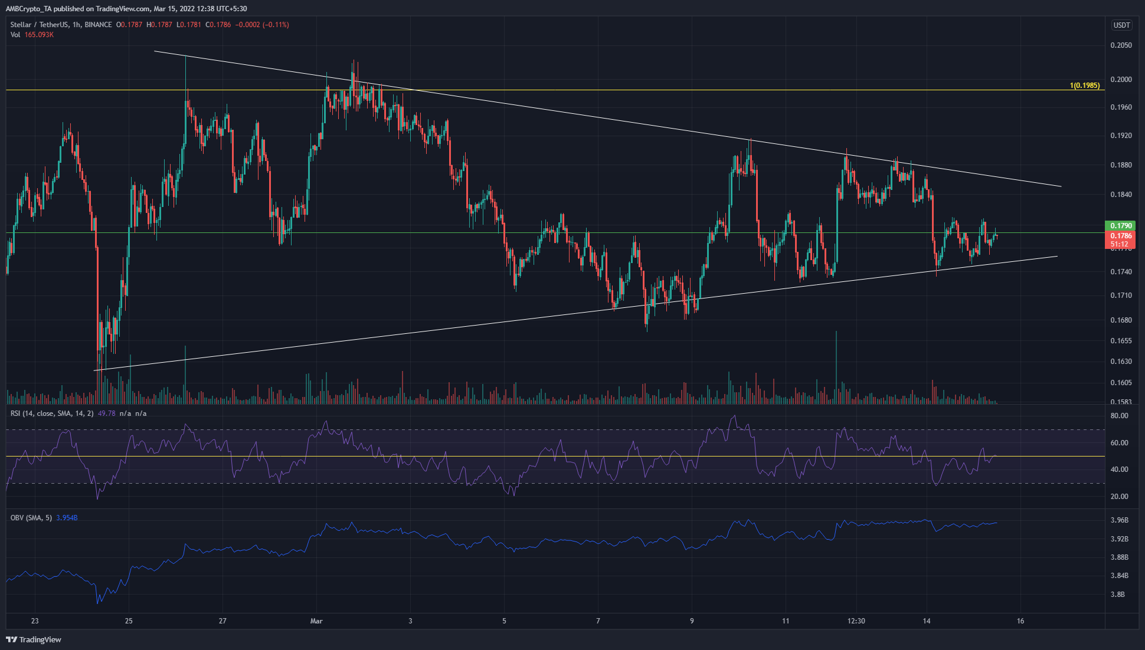Screen dimensions: 1145x650
Task: Click the 0.2050 price axis label
Action: pos(1121,45)
